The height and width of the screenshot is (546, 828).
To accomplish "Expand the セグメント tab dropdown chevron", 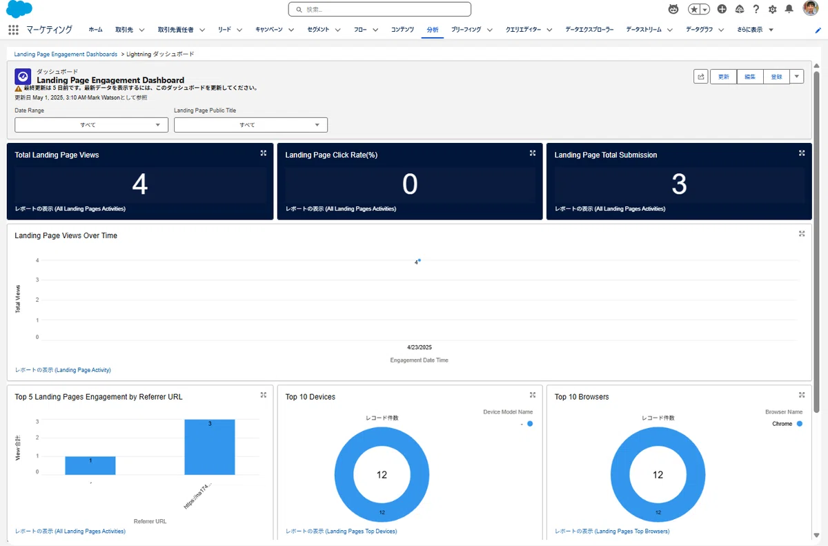I will click(338, 30).
